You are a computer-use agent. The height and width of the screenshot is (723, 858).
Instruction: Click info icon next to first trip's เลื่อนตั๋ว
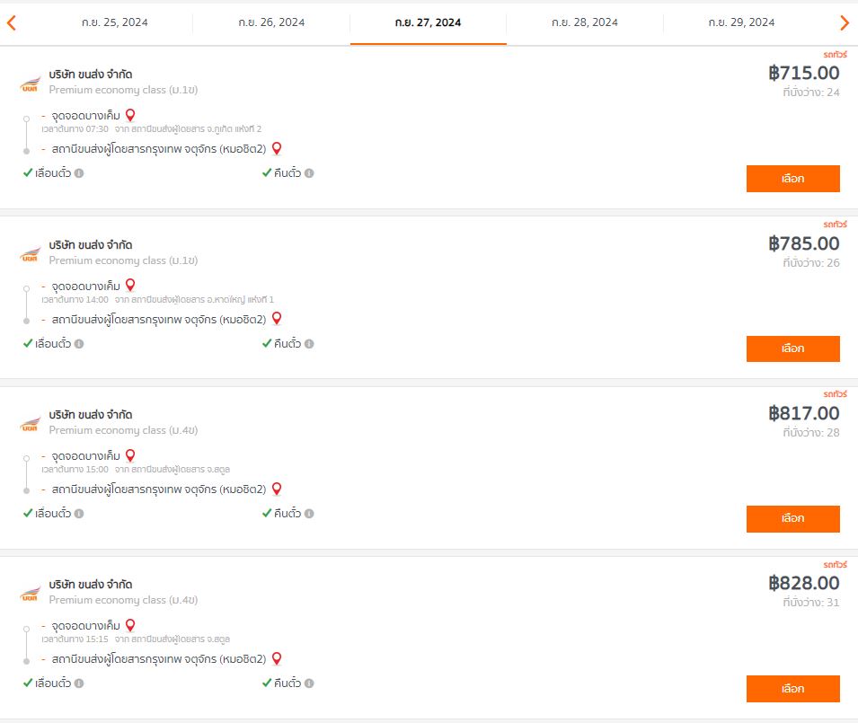79,172
